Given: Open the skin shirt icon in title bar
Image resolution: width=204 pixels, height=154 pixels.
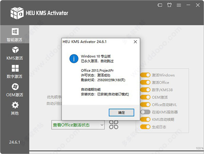Looking at the screenshot, I should 169,5.
